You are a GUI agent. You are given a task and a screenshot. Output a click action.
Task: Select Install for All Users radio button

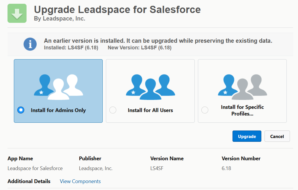click(113, 110)
